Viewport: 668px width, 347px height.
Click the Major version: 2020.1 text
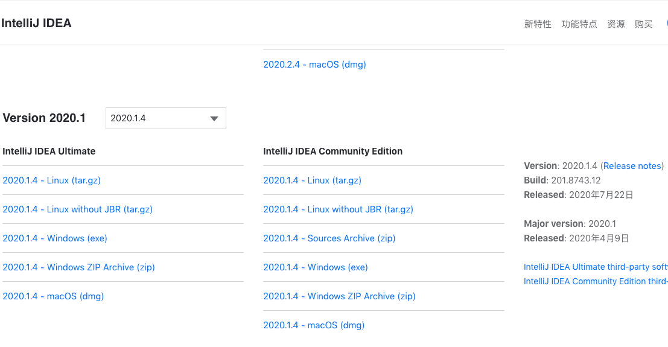click(x=570, y=224)
